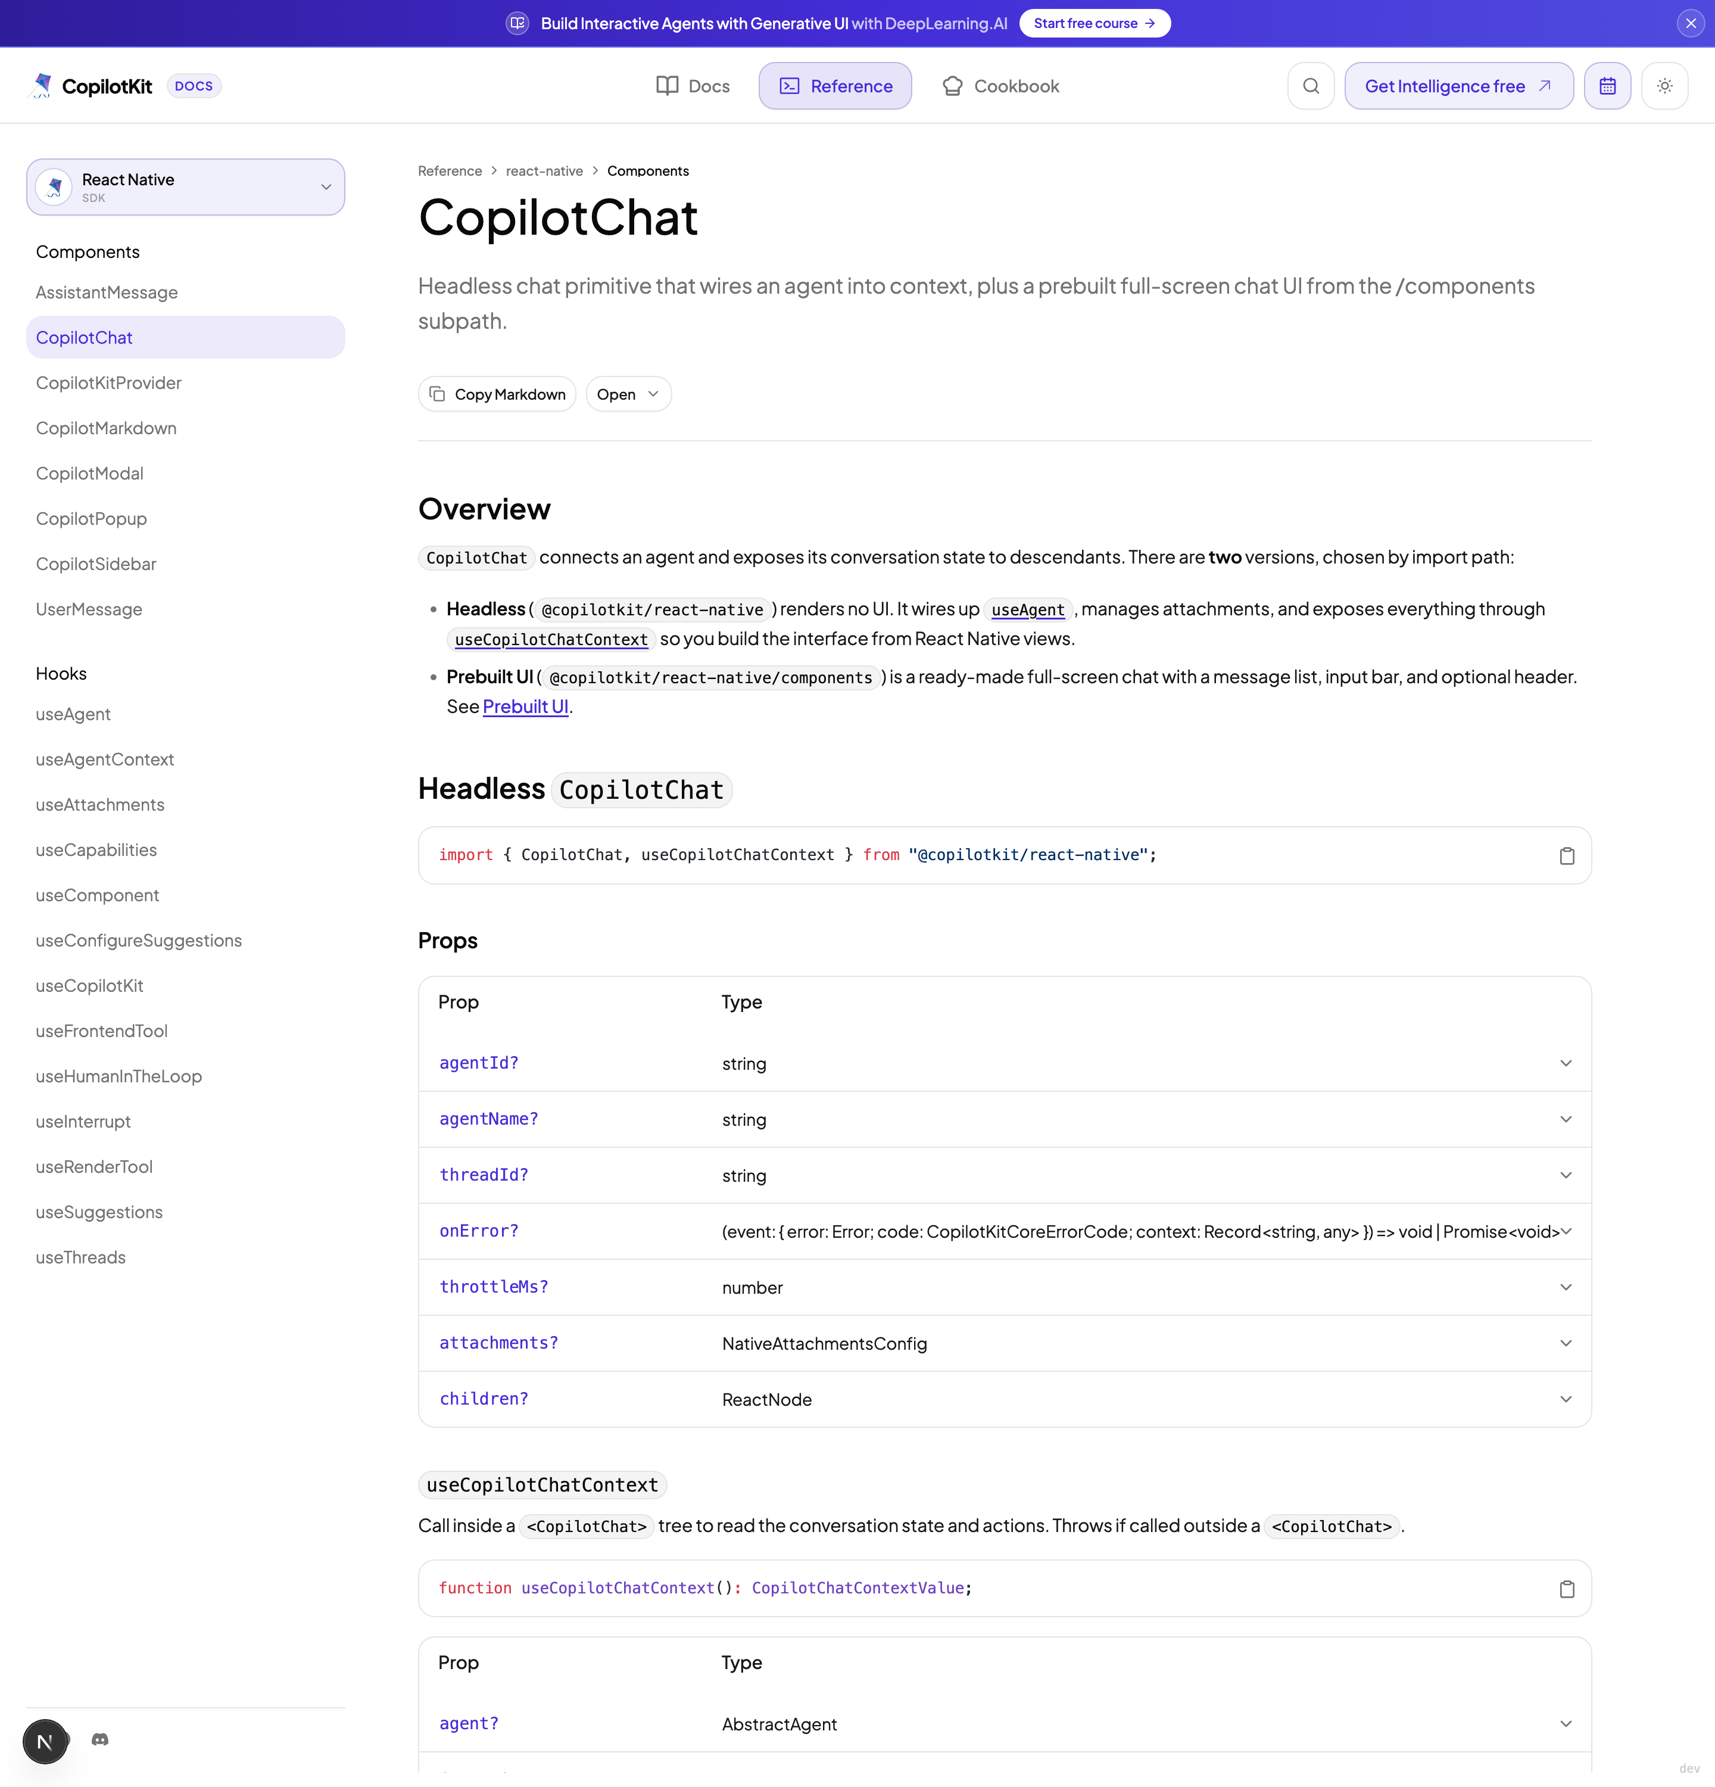Click the Next.js N dev badge
1715x1787 pixels.
point(45,1741)
